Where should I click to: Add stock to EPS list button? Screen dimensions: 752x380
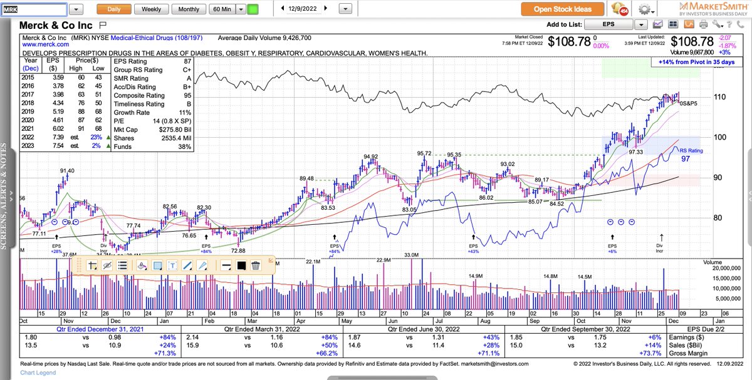click(x=608, y=24)
